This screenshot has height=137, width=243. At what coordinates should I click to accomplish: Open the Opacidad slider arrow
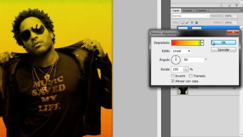click(x=235, y=16)
